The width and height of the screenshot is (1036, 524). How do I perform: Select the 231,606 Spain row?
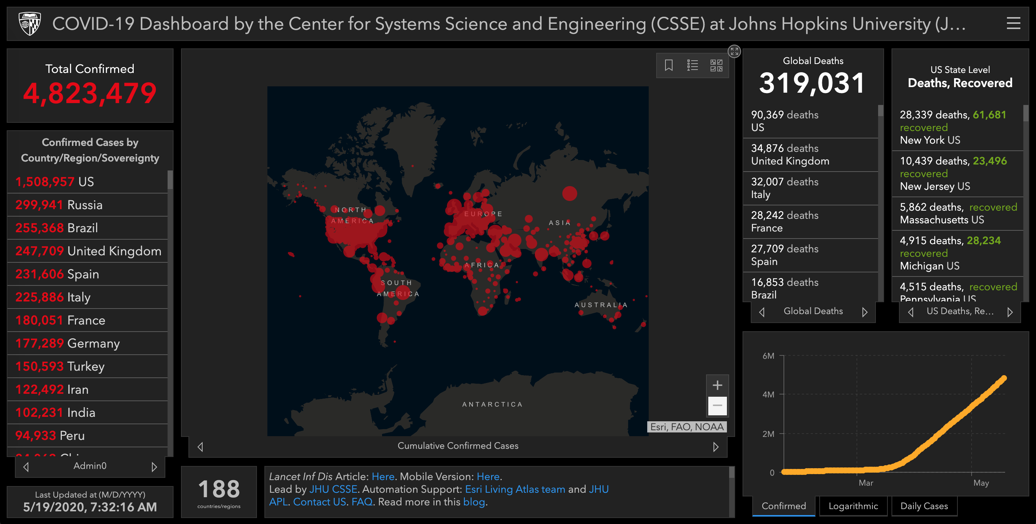click(87, 274)
